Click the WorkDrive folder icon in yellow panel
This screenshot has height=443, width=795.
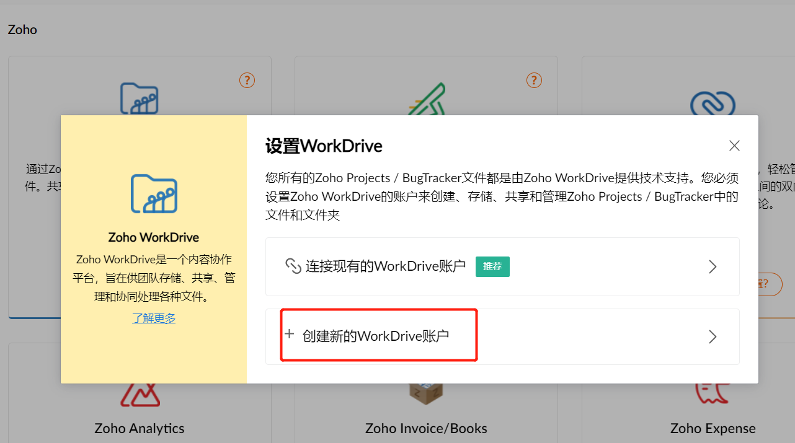tap(154, 194)
